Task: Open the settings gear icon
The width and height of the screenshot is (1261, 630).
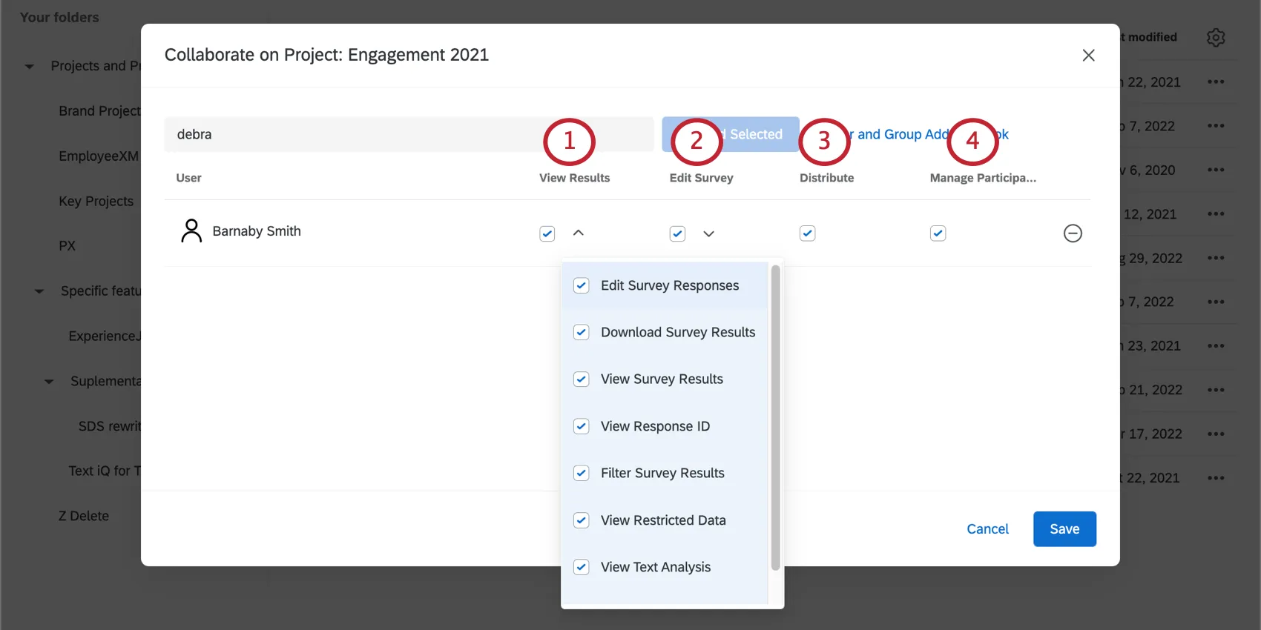Action: pos(1216,38)
